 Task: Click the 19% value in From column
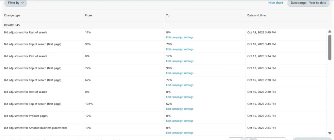pyautogui.click(x=88, y=128)
